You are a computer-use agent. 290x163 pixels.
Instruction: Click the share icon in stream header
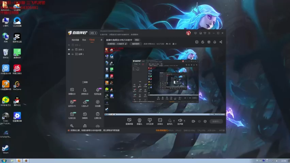(x=221, y=42)
